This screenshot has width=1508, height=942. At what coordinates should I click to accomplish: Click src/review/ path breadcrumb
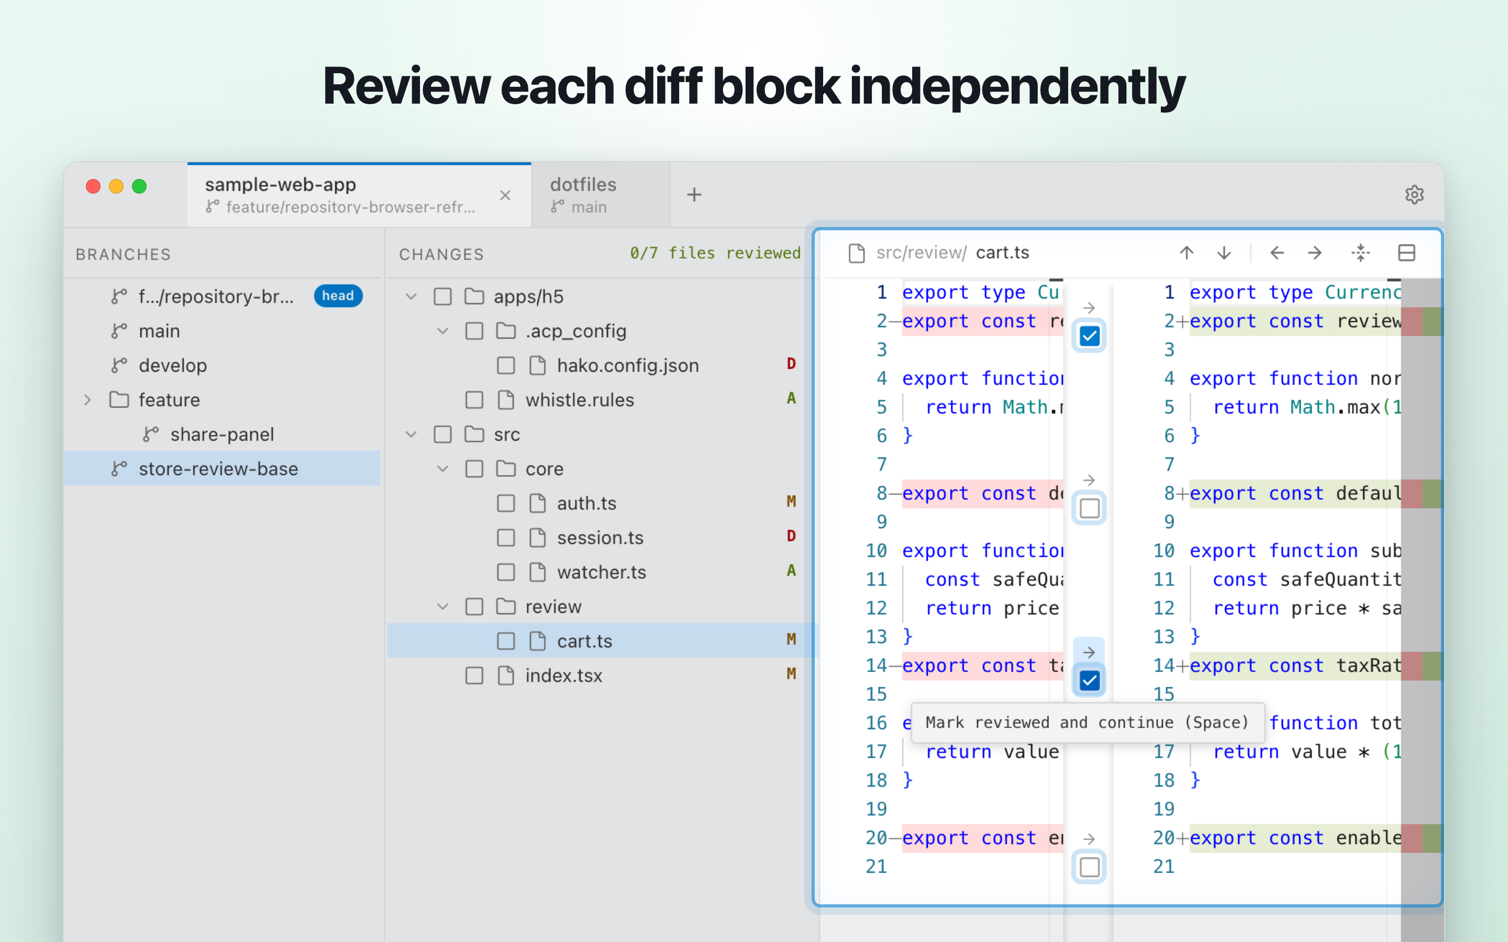pos(921,253)
